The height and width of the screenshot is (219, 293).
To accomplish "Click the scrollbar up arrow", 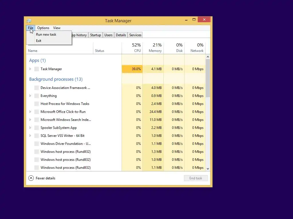I will 208,57.
